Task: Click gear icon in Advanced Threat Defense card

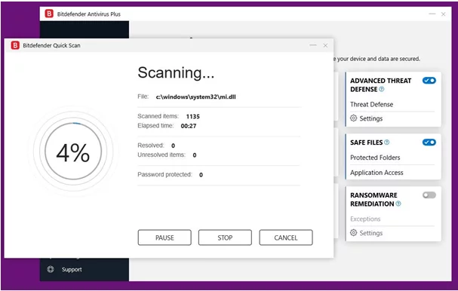Action: (353, 118)
